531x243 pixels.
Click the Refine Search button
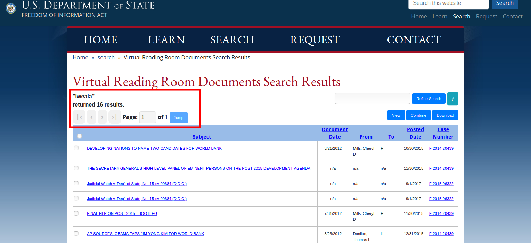click(429, 99)
